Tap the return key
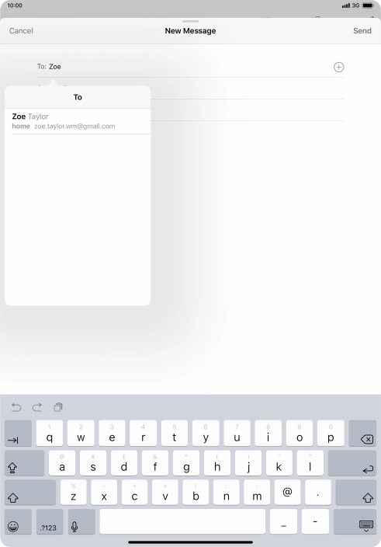 coord(352,463)
